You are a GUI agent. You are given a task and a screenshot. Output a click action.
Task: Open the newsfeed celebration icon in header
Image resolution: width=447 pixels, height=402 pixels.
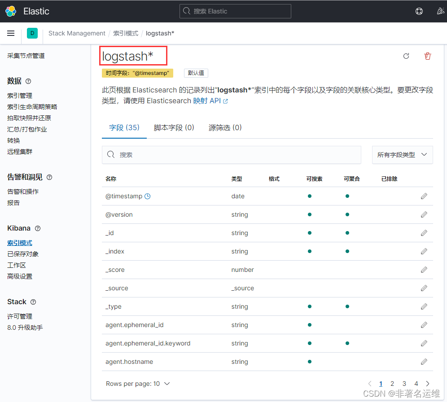440,11
